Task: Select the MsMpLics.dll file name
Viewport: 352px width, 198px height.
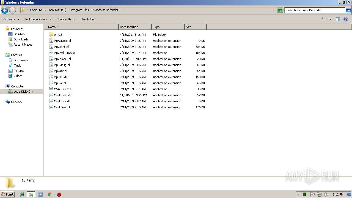Action: click(62, 101)
